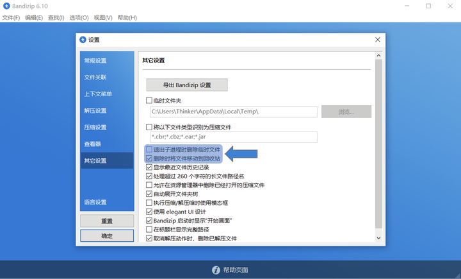Click Bandizip logo in main title bar
Screen dimensions: 461x279
pos(6,6)
